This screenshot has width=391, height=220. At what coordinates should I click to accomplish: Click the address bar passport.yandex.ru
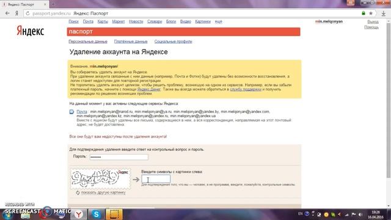click(51, 13)
